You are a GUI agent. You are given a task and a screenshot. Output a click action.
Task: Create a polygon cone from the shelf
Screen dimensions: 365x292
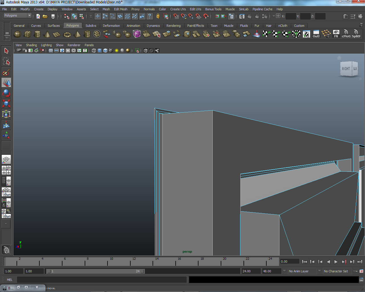(47, 35)
